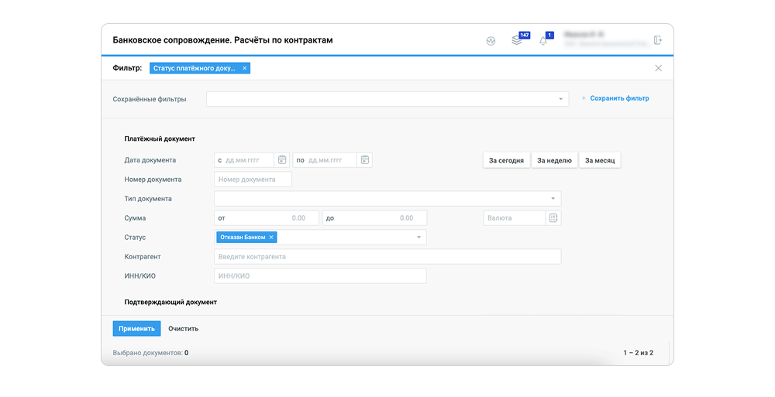This screenshot has height=397, width=775.
Task: Focus the 'Валюта' input field
Action: click(x=515, y=217)
